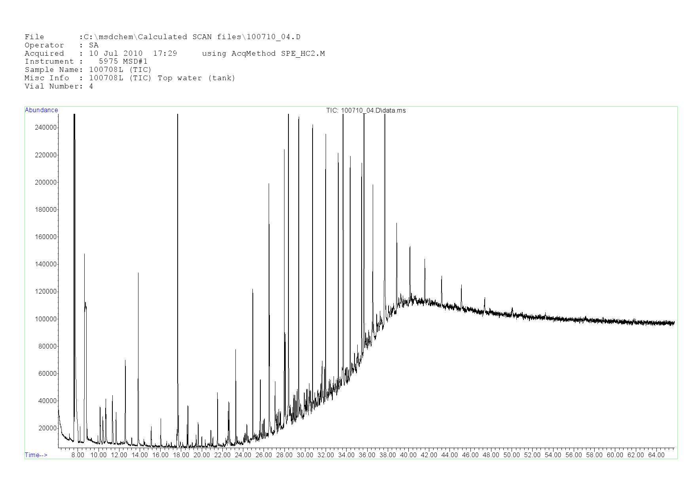Click the 100000 abundance tick label
This screenshot has width=694, height=490.
tap(46, 319)
